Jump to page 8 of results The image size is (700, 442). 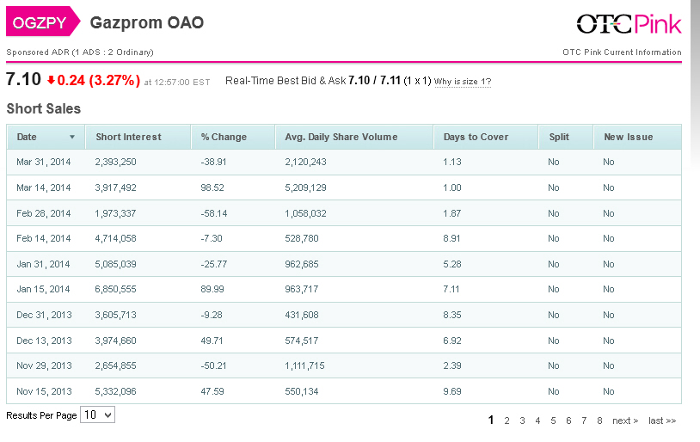click(599, 421)
